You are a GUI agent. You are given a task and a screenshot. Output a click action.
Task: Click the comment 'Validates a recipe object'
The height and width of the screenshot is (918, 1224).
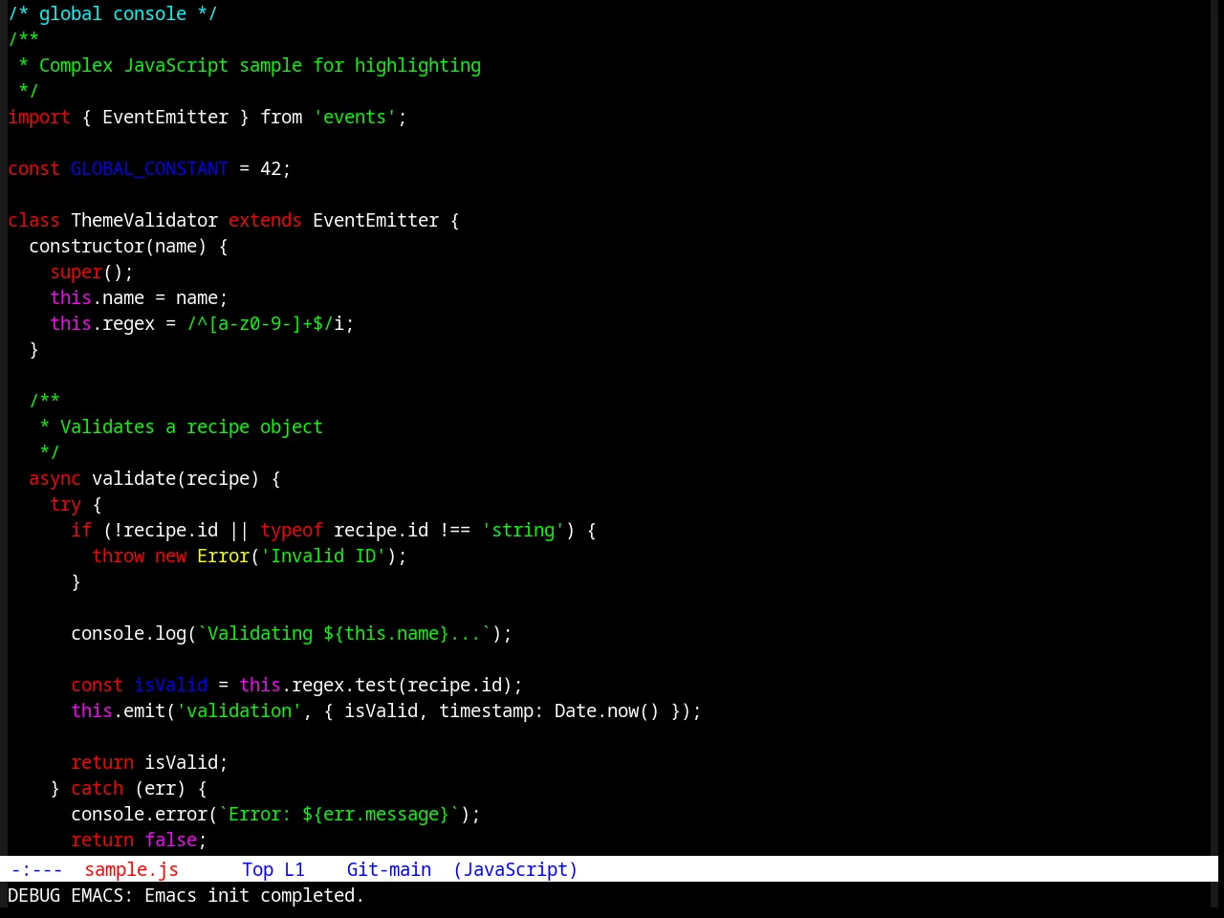coord(191,426)
